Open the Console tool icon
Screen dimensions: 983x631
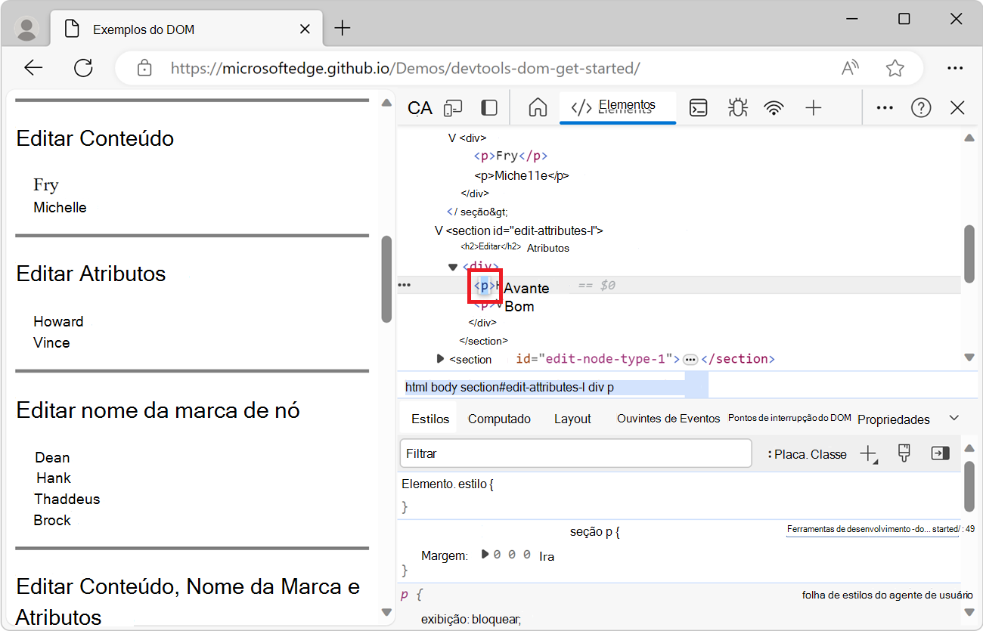click(x=699, y=108)
